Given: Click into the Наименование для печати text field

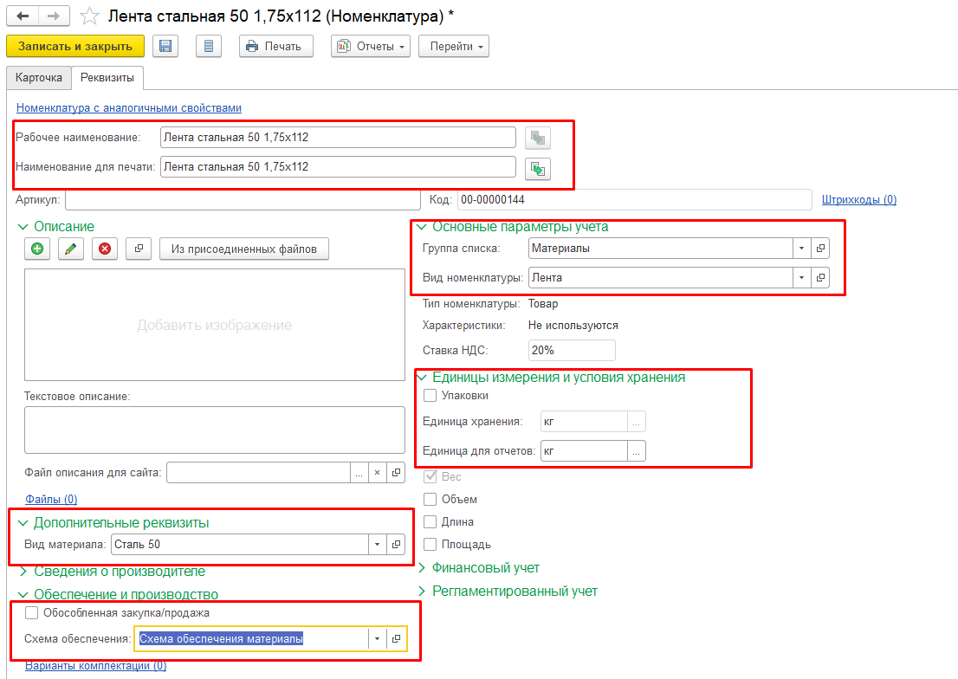Looking at the screenshot, I should point(338,167).
